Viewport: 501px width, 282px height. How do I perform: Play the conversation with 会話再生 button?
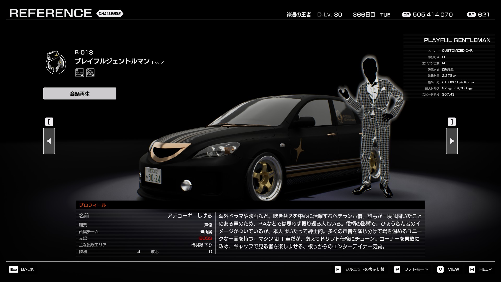pos(80,93)
